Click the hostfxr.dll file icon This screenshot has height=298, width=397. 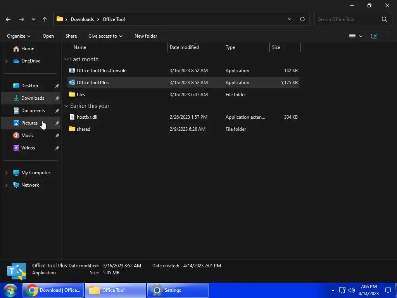(72, 117)
